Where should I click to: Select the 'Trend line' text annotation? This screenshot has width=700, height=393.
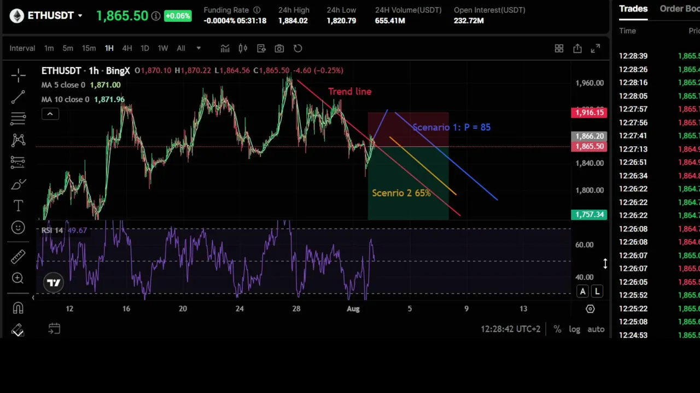pyautogui.click(x=350, y=92)
